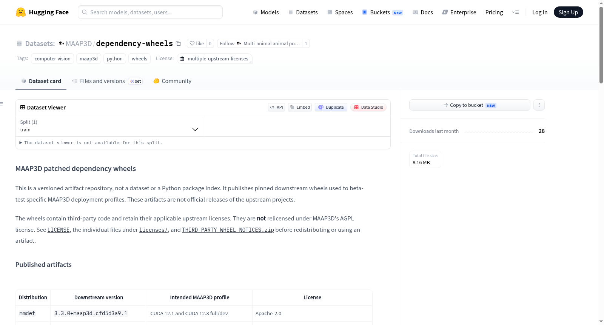The image size is (604, 325).
Task: Click Copy to bucket
Action: coord(470,105)
